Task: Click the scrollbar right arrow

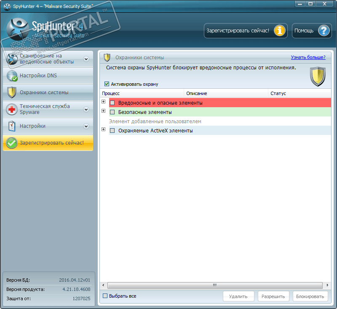Action: tap(327, 285)
